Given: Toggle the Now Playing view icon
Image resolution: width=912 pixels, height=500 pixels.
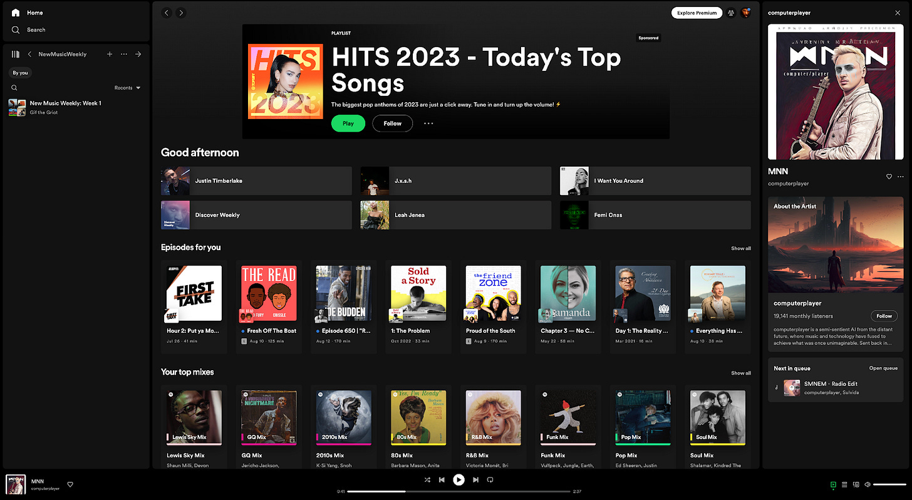Looking at the screenshot, I should 833,484.
